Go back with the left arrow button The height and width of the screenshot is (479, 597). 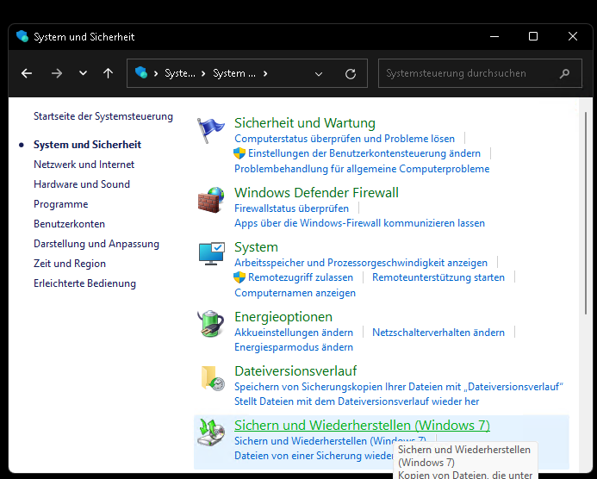(x=27, y=73)
